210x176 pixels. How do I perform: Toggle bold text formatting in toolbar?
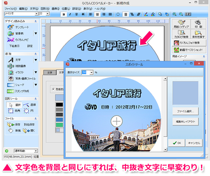tap(64, 14)
